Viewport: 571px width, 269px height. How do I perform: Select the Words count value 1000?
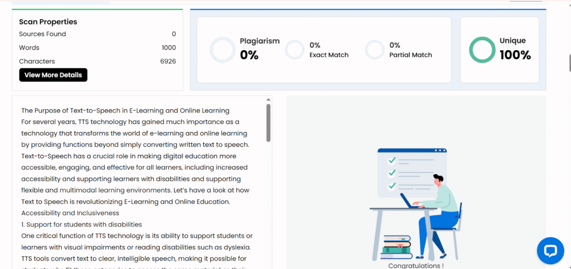pyautogui.click(x=168, y=48)
